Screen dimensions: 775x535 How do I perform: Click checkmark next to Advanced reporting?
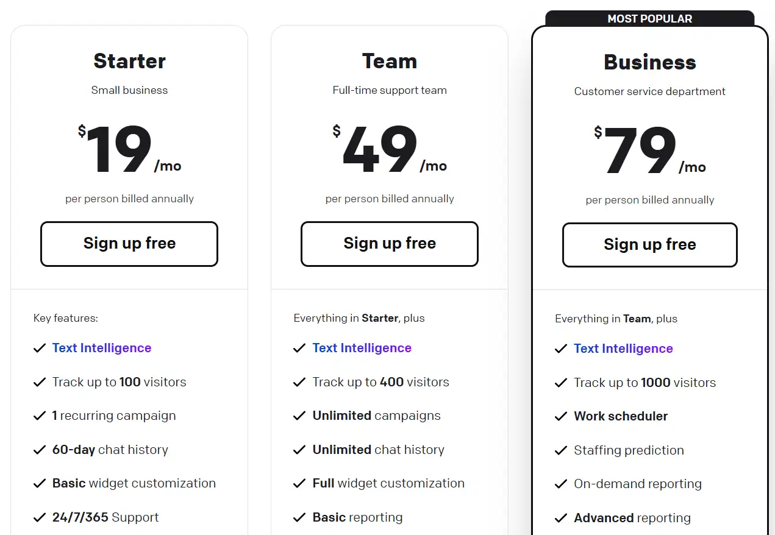[x=561, y=519]
